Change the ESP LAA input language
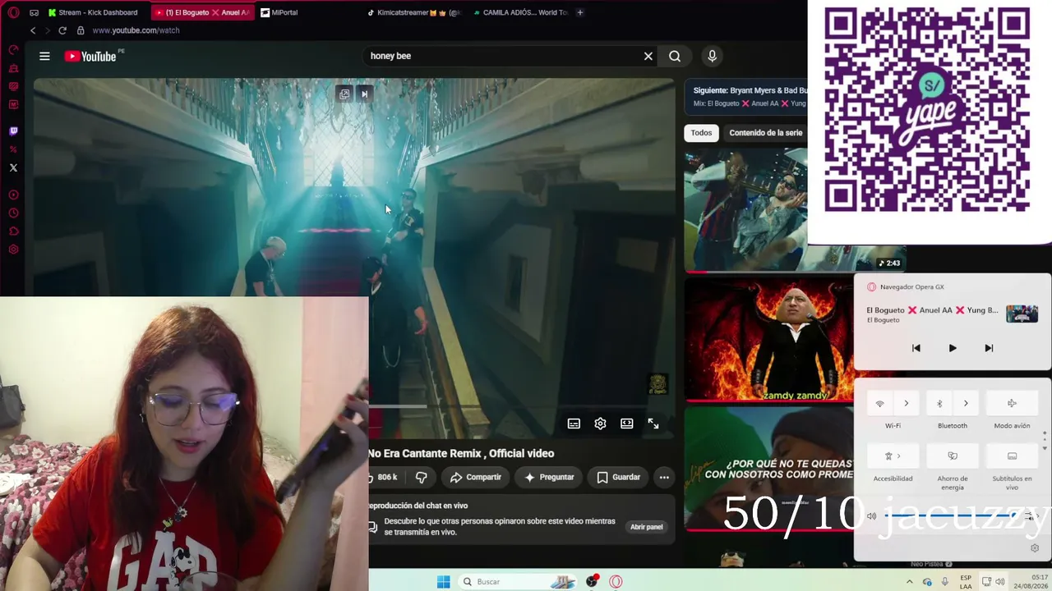1052x591 pixels. pyautogui.click(x=966, y=582)
